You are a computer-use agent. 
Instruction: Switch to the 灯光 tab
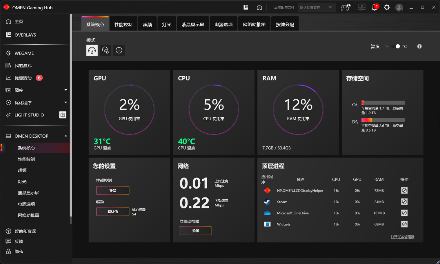pos(167,24)
